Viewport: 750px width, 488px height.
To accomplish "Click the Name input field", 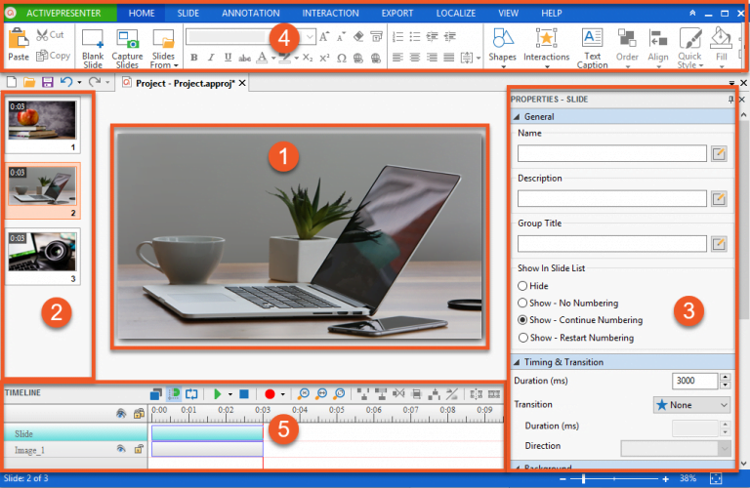I will pos(611,153).
